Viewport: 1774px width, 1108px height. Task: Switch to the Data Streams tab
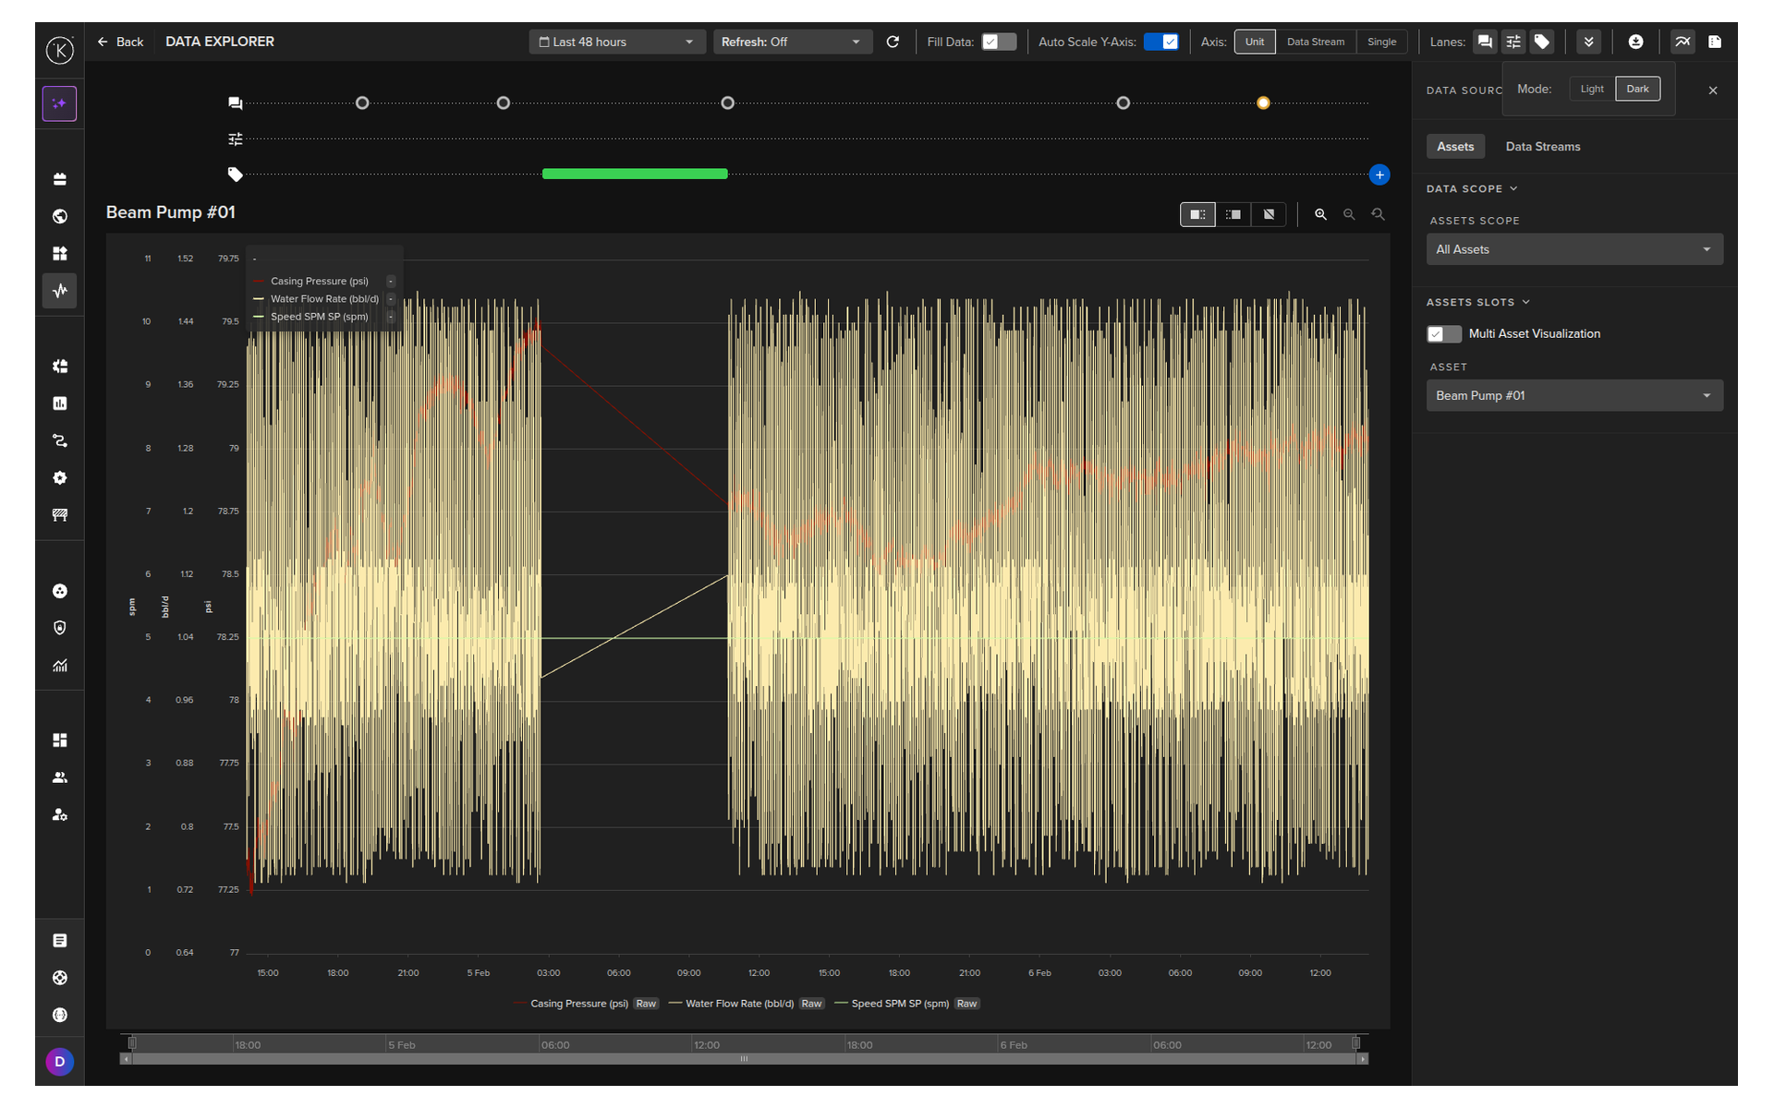[1542, 147]
